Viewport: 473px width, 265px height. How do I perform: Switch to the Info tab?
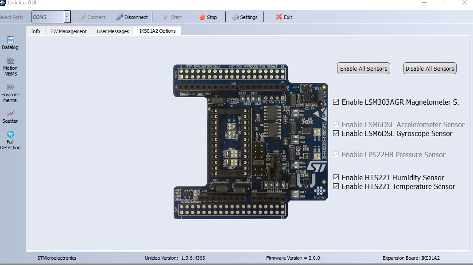(x=35, y=31)
